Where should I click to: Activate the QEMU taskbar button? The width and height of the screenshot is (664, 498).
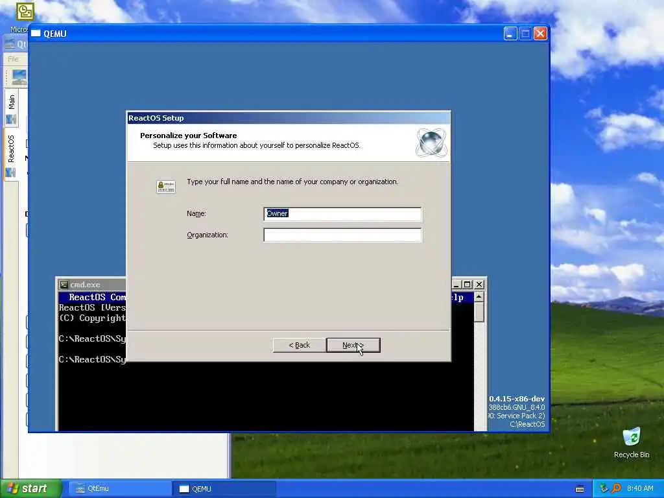[224, 489]
